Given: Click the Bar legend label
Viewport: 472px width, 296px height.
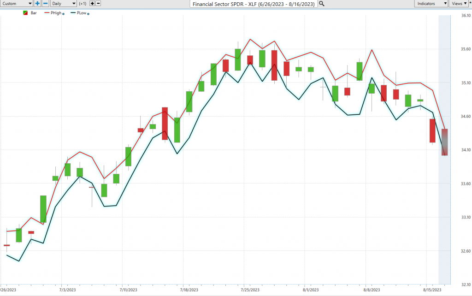Looking at the screenshot, I should click(34, 13).
